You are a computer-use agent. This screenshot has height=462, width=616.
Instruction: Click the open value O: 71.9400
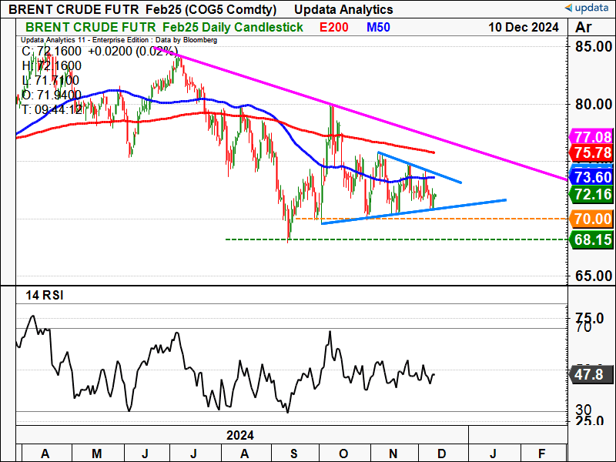click(52, 95)
